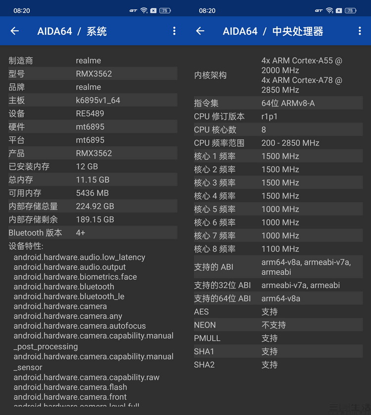Tap android.hardware.audio.low_latency entry
This screenshot has width=371, height=415.
[79, 257]
